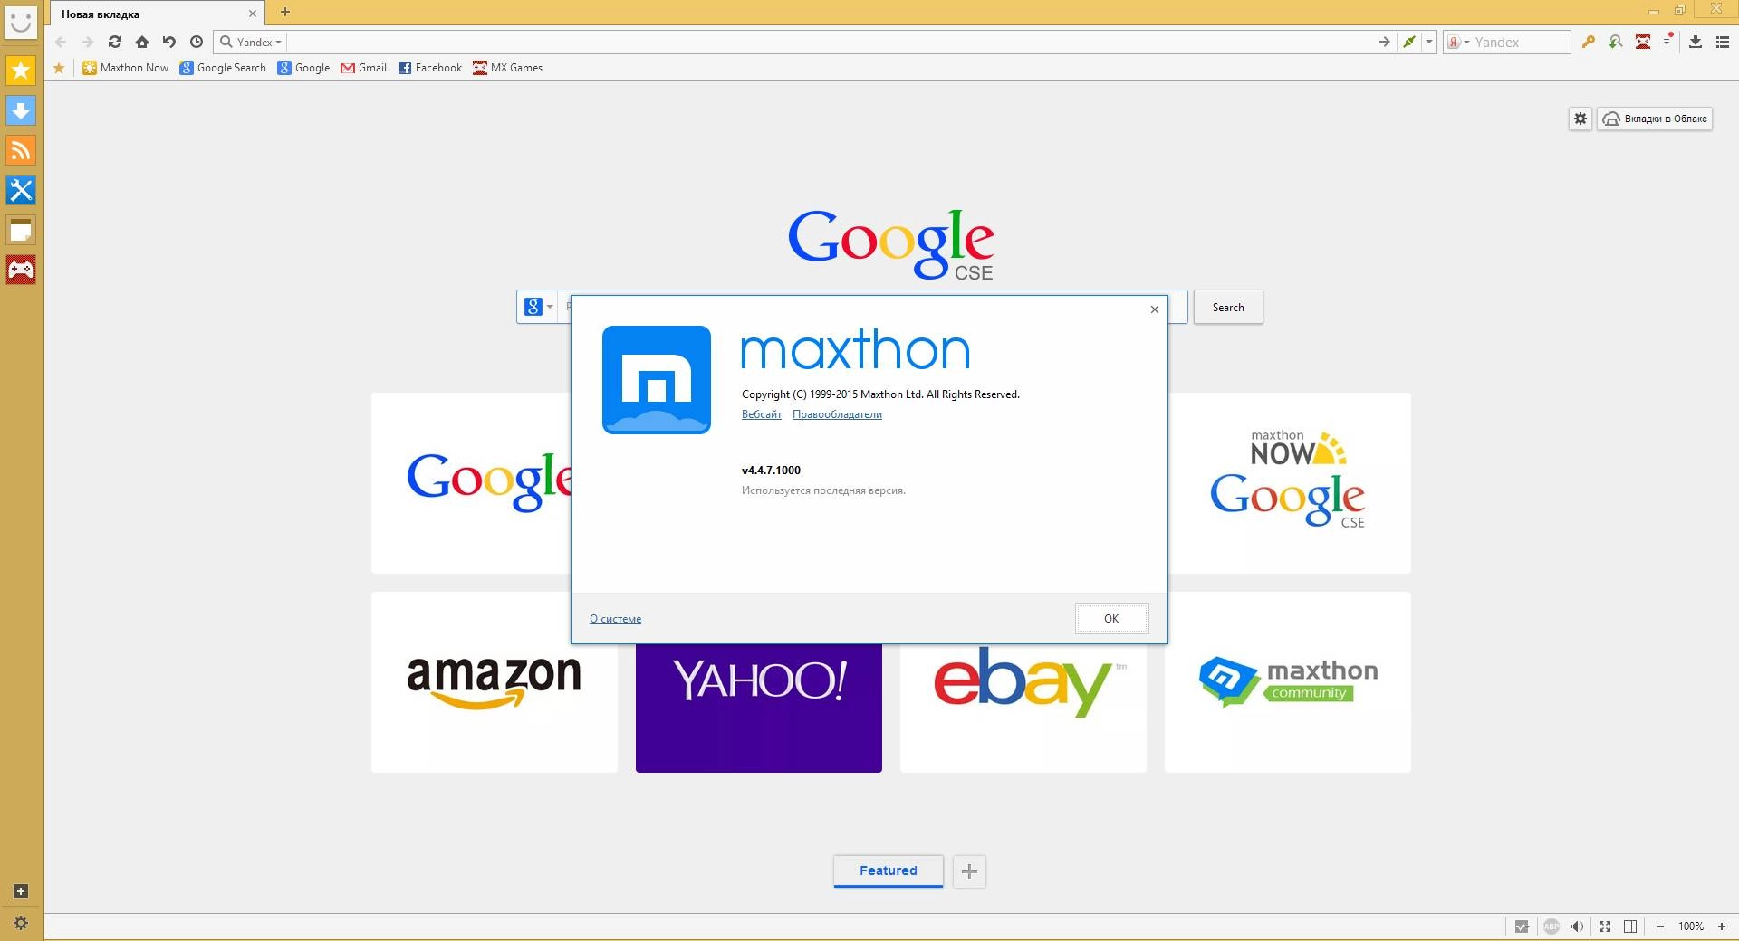The height and width of the screenshot is (941, 1739).
Task: Open the Facebook bookmark
Action: [x=430, y=68]
